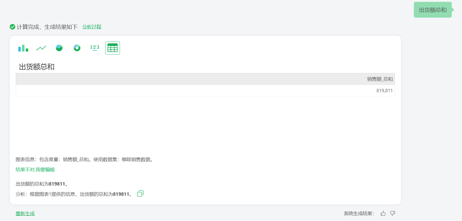Switch to bar chart view

pyautogui.click(x=23, y=48)
